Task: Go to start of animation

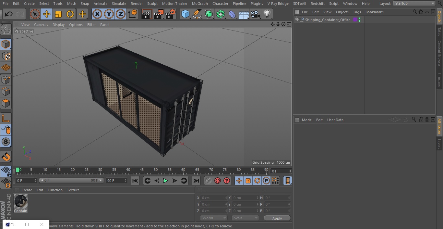Action: pos(135,181)
